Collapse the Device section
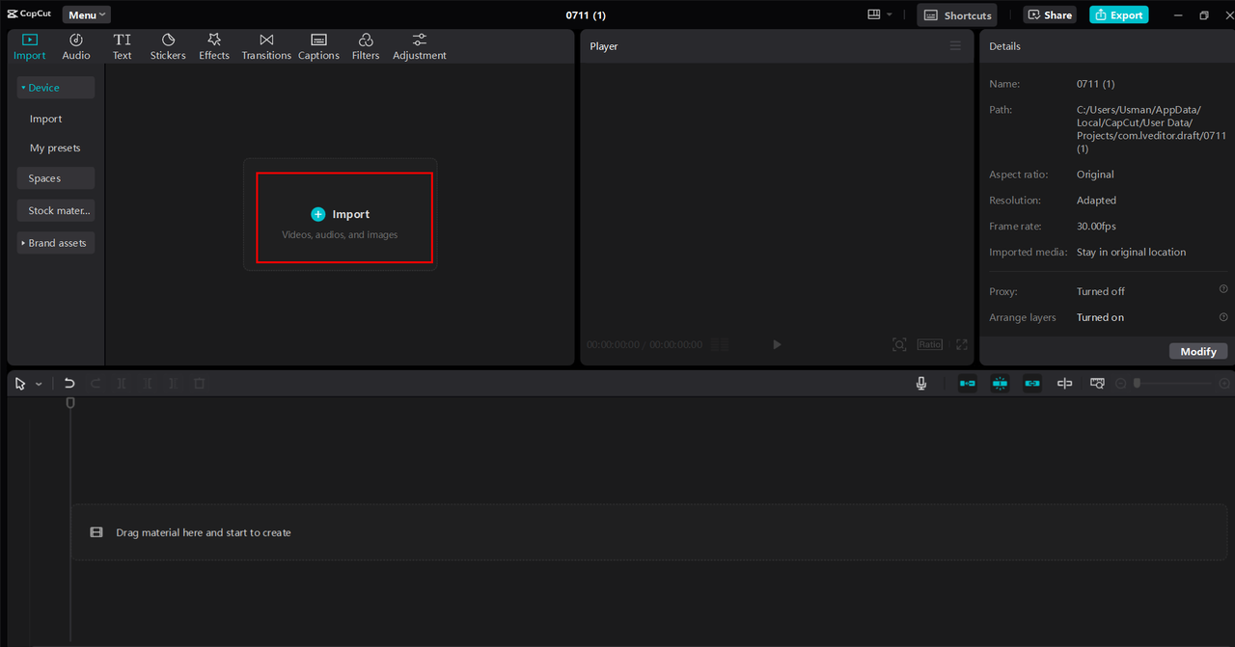 pos(55,88)
